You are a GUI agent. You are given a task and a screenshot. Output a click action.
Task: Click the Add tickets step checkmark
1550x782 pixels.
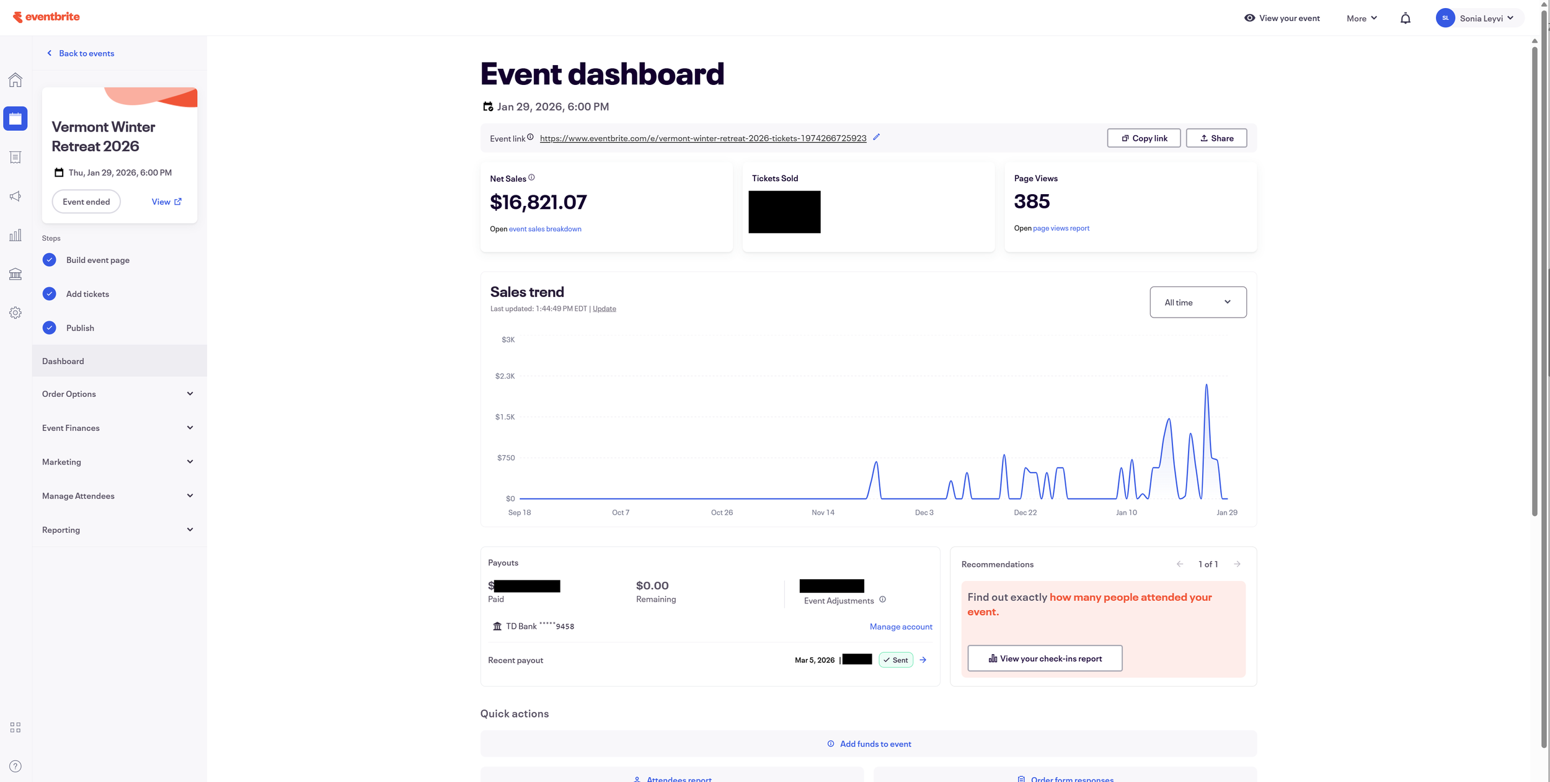[x=50, y=294]
